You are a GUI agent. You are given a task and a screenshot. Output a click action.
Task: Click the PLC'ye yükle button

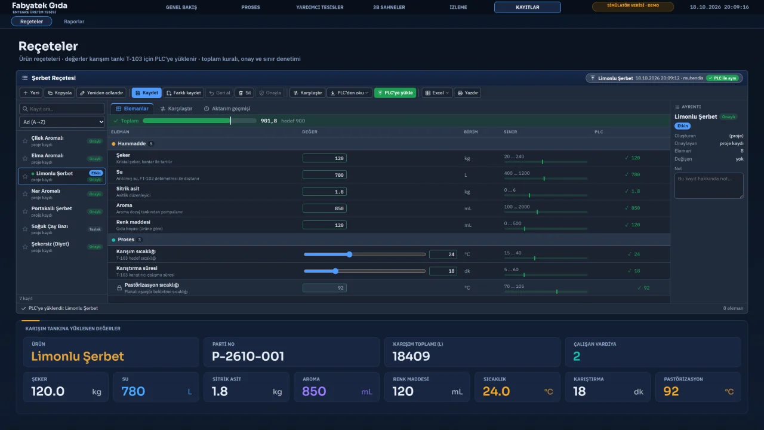[395, 93]
